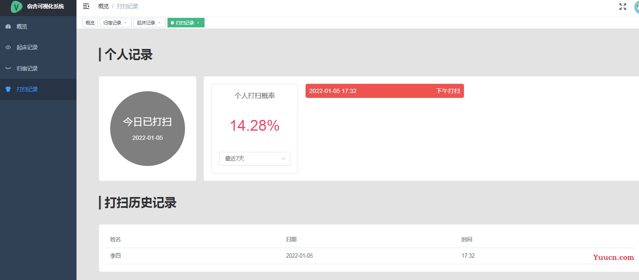Click 2022-01-05 17:32 timestamp in red bar

(x=333, y=91)
